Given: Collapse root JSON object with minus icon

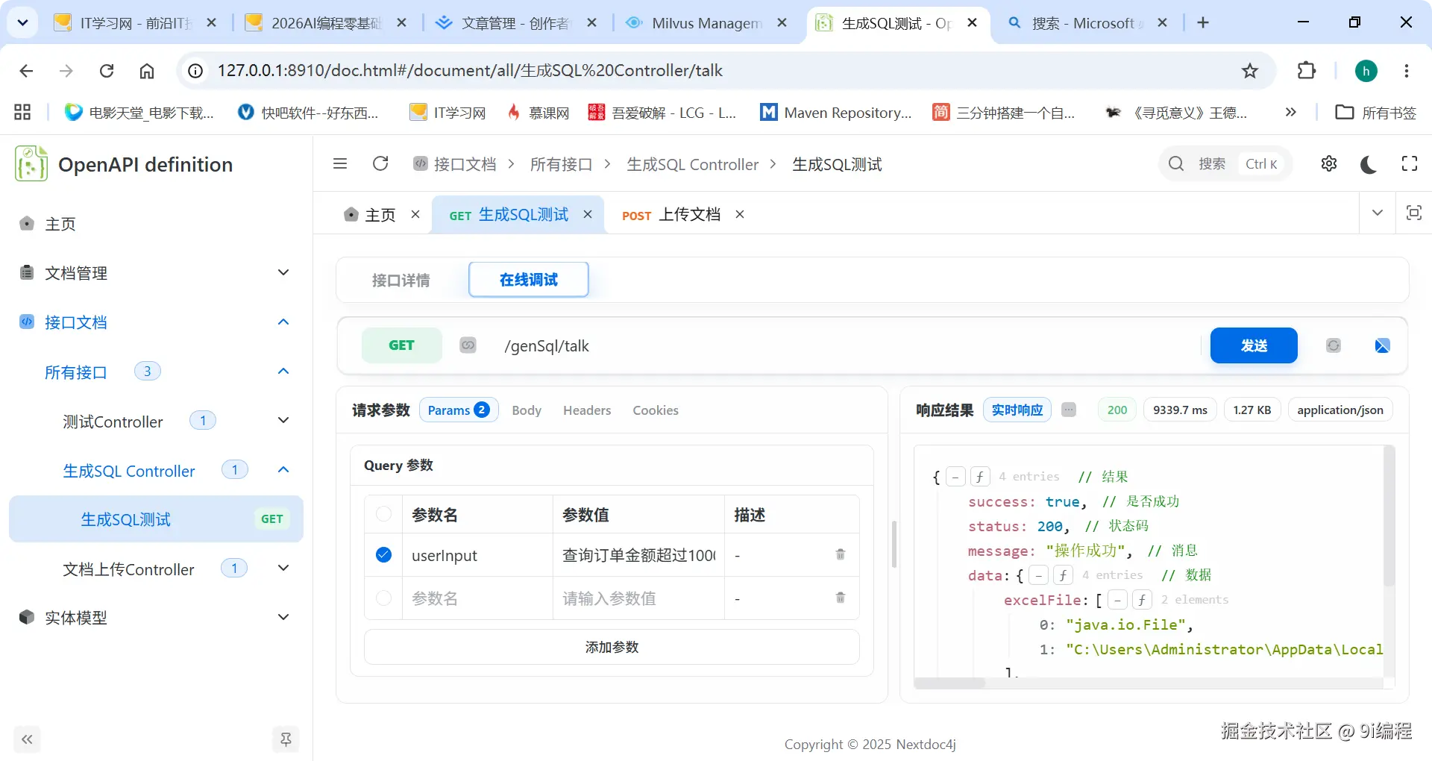Looking at the screenshot, I should point(955,477).
